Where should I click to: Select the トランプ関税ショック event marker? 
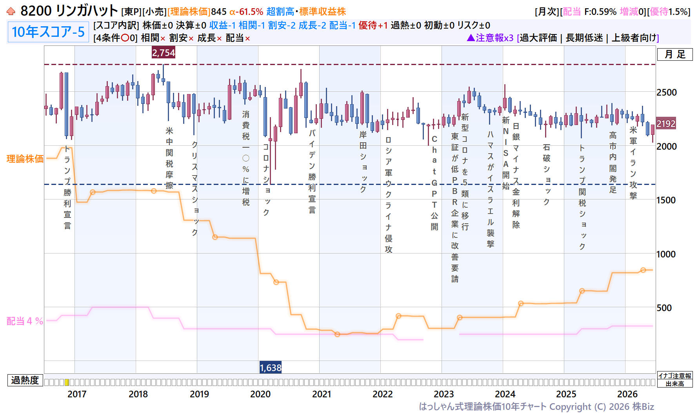pos(582,197)
